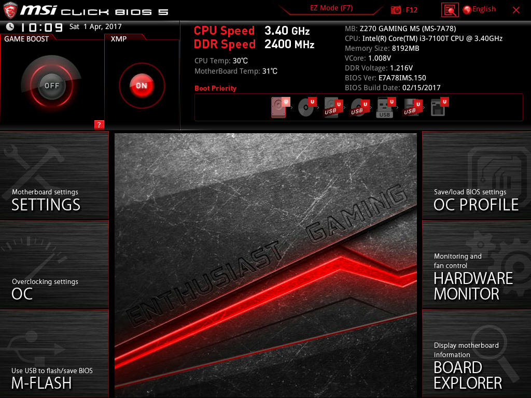531x398 pixels.
Task: Turn on the Game Boost knob
Action: click(51, 86)
